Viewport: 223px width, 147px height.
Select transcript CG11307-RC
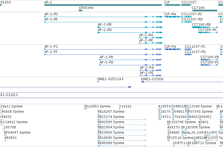pyautogui.click(x=192, y=14)
